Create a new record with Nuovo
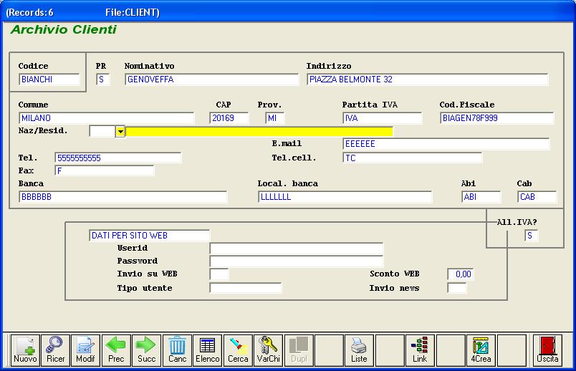The image size is (576, 371). pyautogui.click(x=25, y=350)
